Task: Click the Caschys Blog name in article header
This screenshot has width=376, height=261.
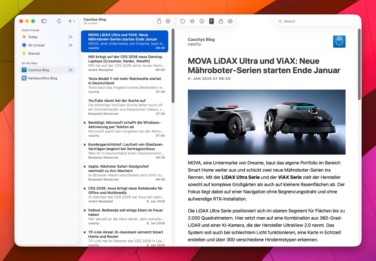Action: click(201, 39)
